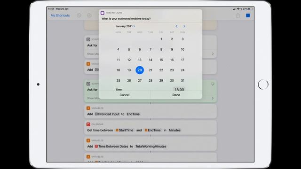Pick January 27 in the calendar
The width and height of the screenshot is (301, 169).
pos(140,80)
